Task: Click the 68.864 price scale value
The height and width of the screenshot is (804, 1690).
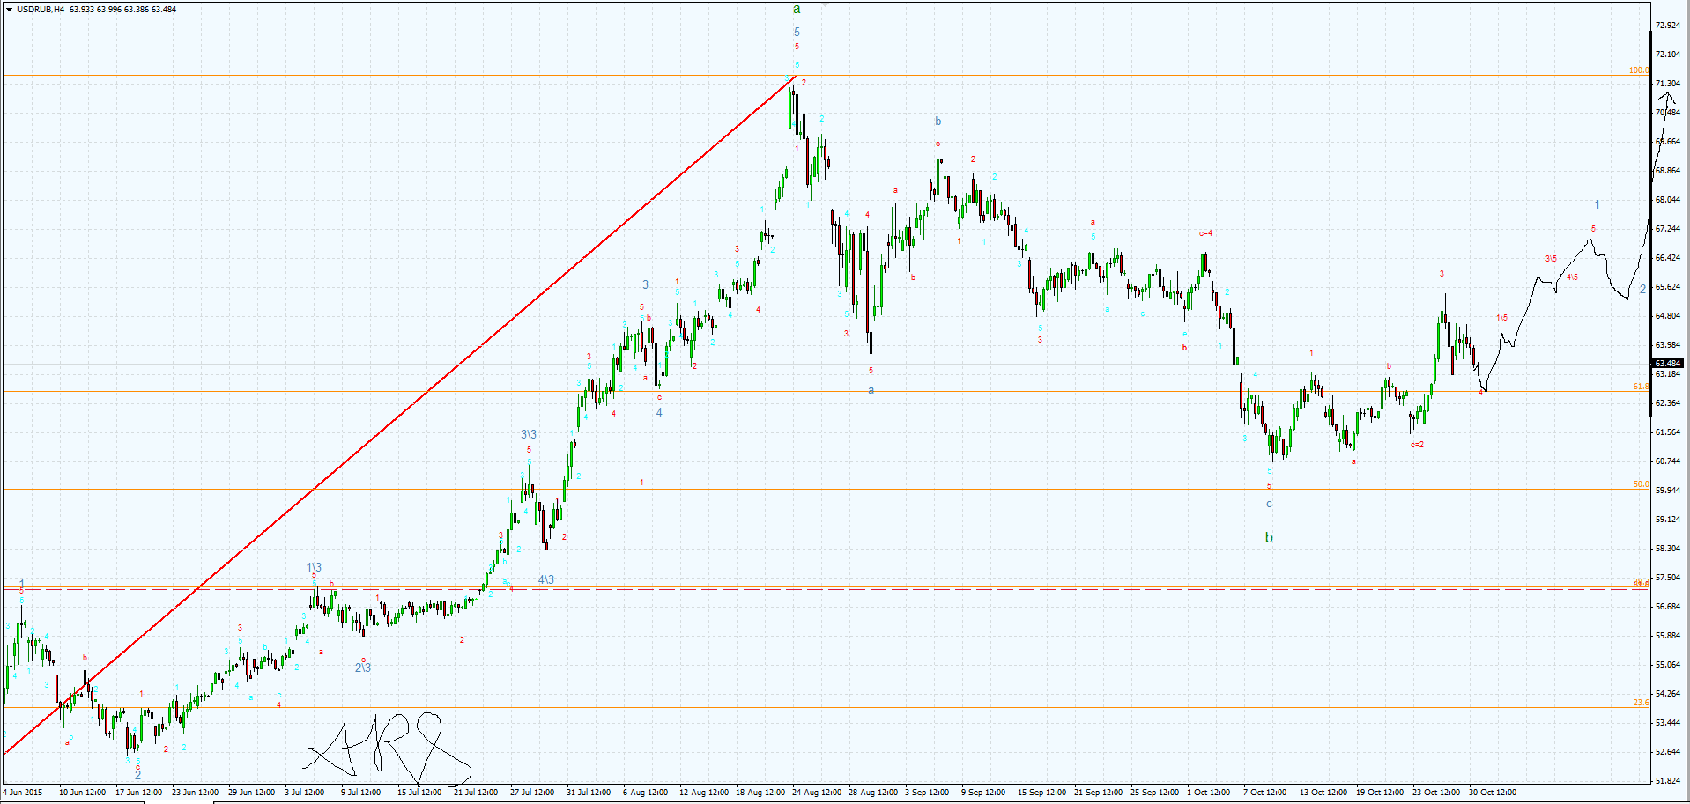Action: click(x=1667, y=171)
